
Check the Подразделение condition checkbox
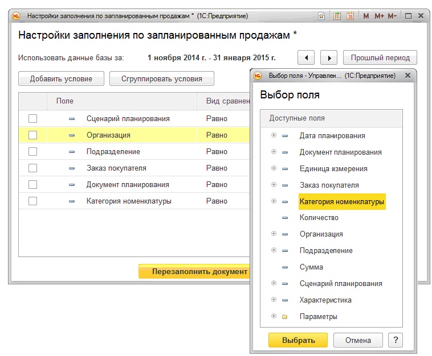pos(33,152)
